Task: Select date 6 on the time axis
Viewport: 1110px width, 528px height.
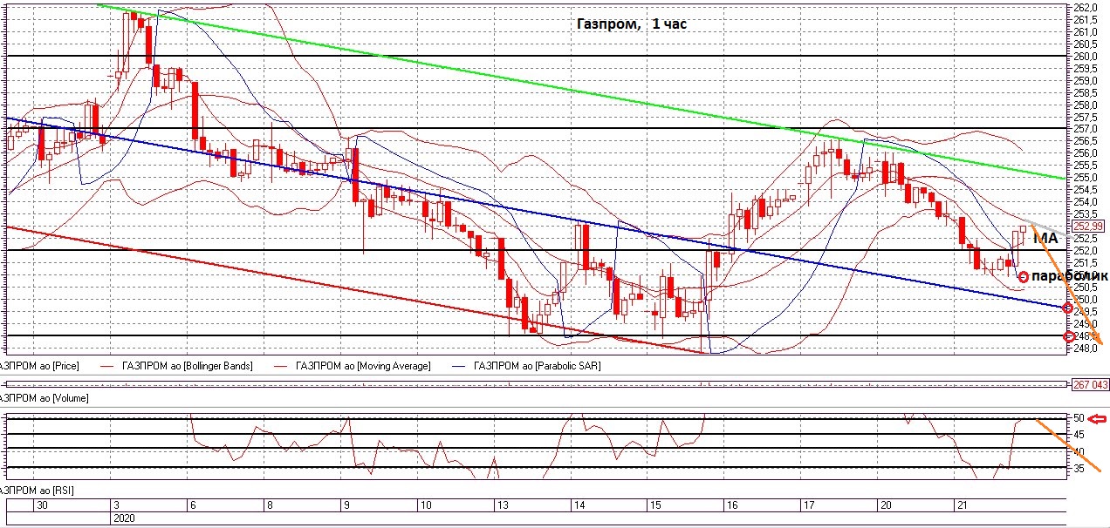Action: pyautogui.click(x=192, y=505)
